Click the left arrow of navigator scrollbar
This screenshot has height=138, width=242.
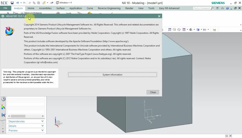(x=9, y=116)
